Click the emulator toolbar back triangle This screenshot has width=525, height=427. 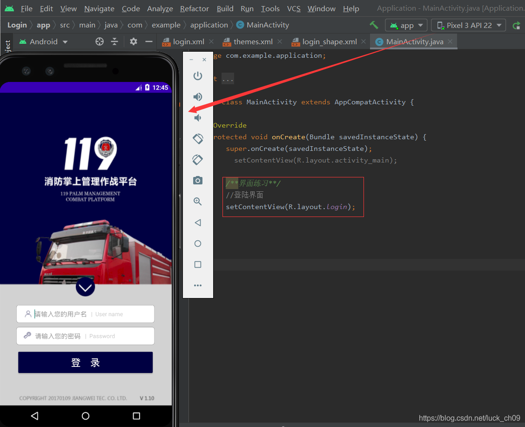tap(197, 223)
